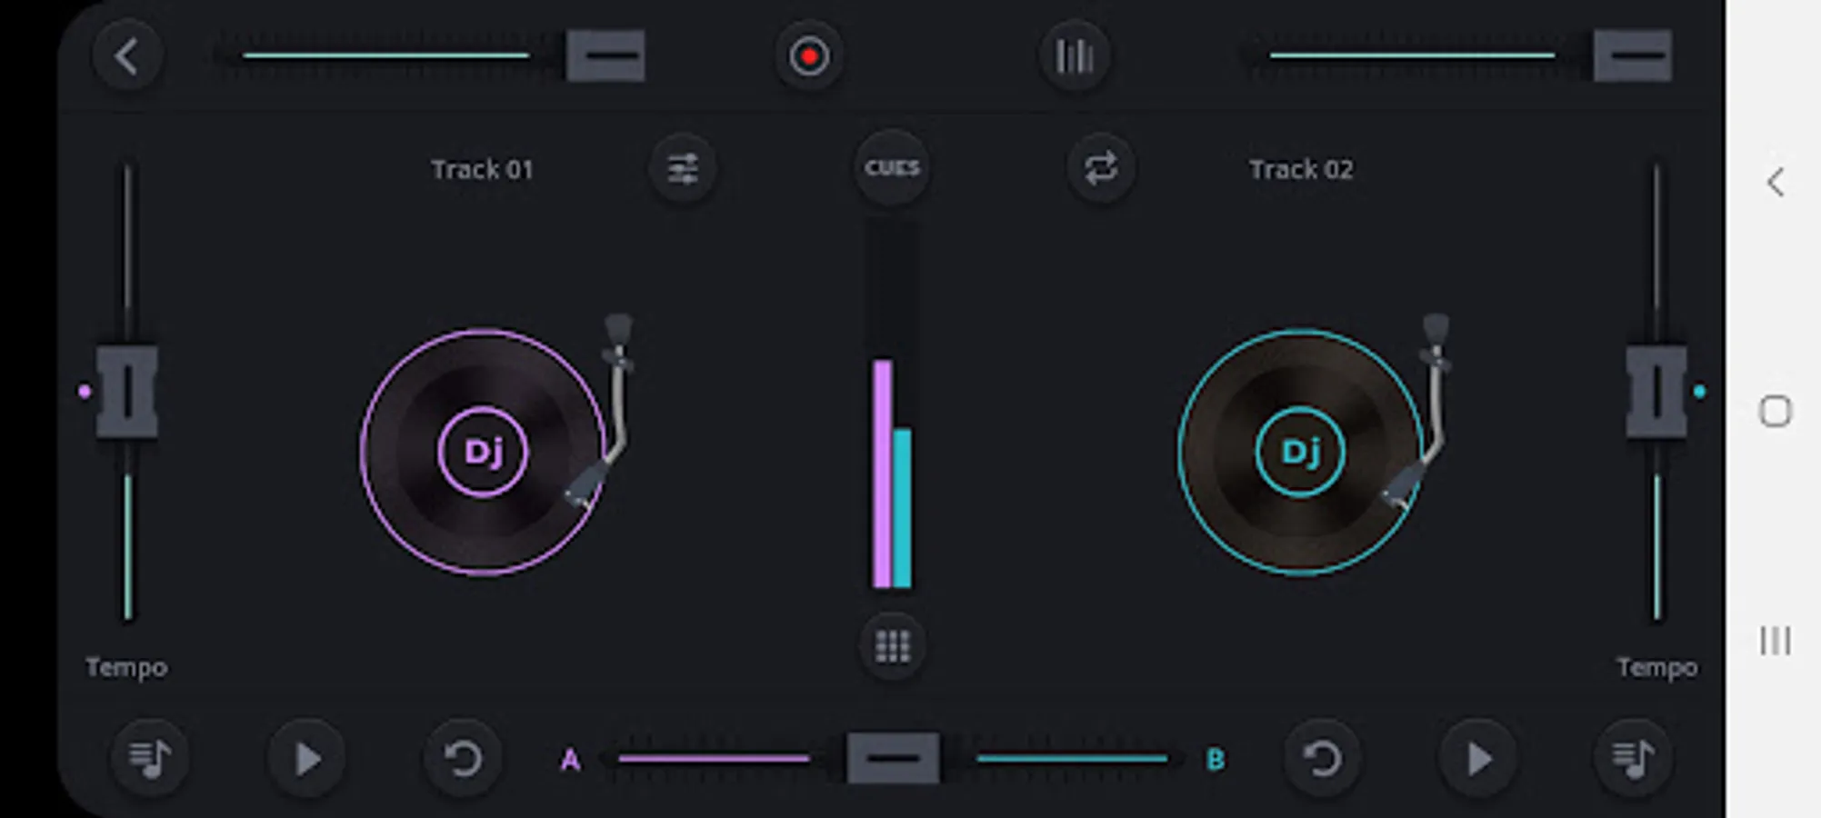Select the Track 02 title label

coord(1301,170)
